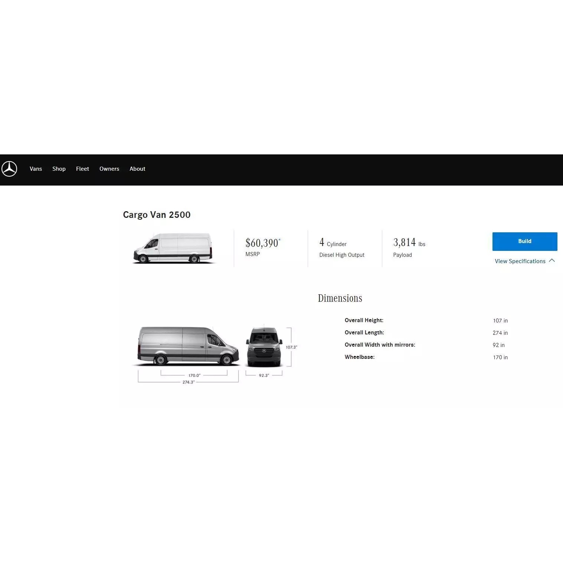The width and height of the screenshot is (563, 563).
Task: Collapse specifications using the up chevron
Action: 552,261
